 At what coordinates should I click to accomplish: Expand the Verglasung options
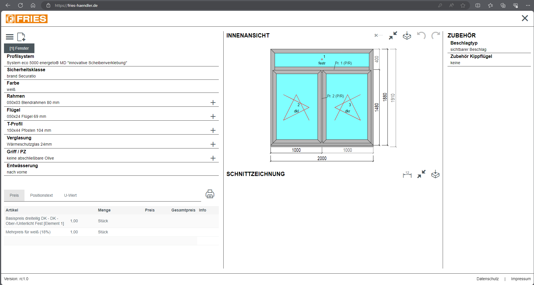(213, 144)
